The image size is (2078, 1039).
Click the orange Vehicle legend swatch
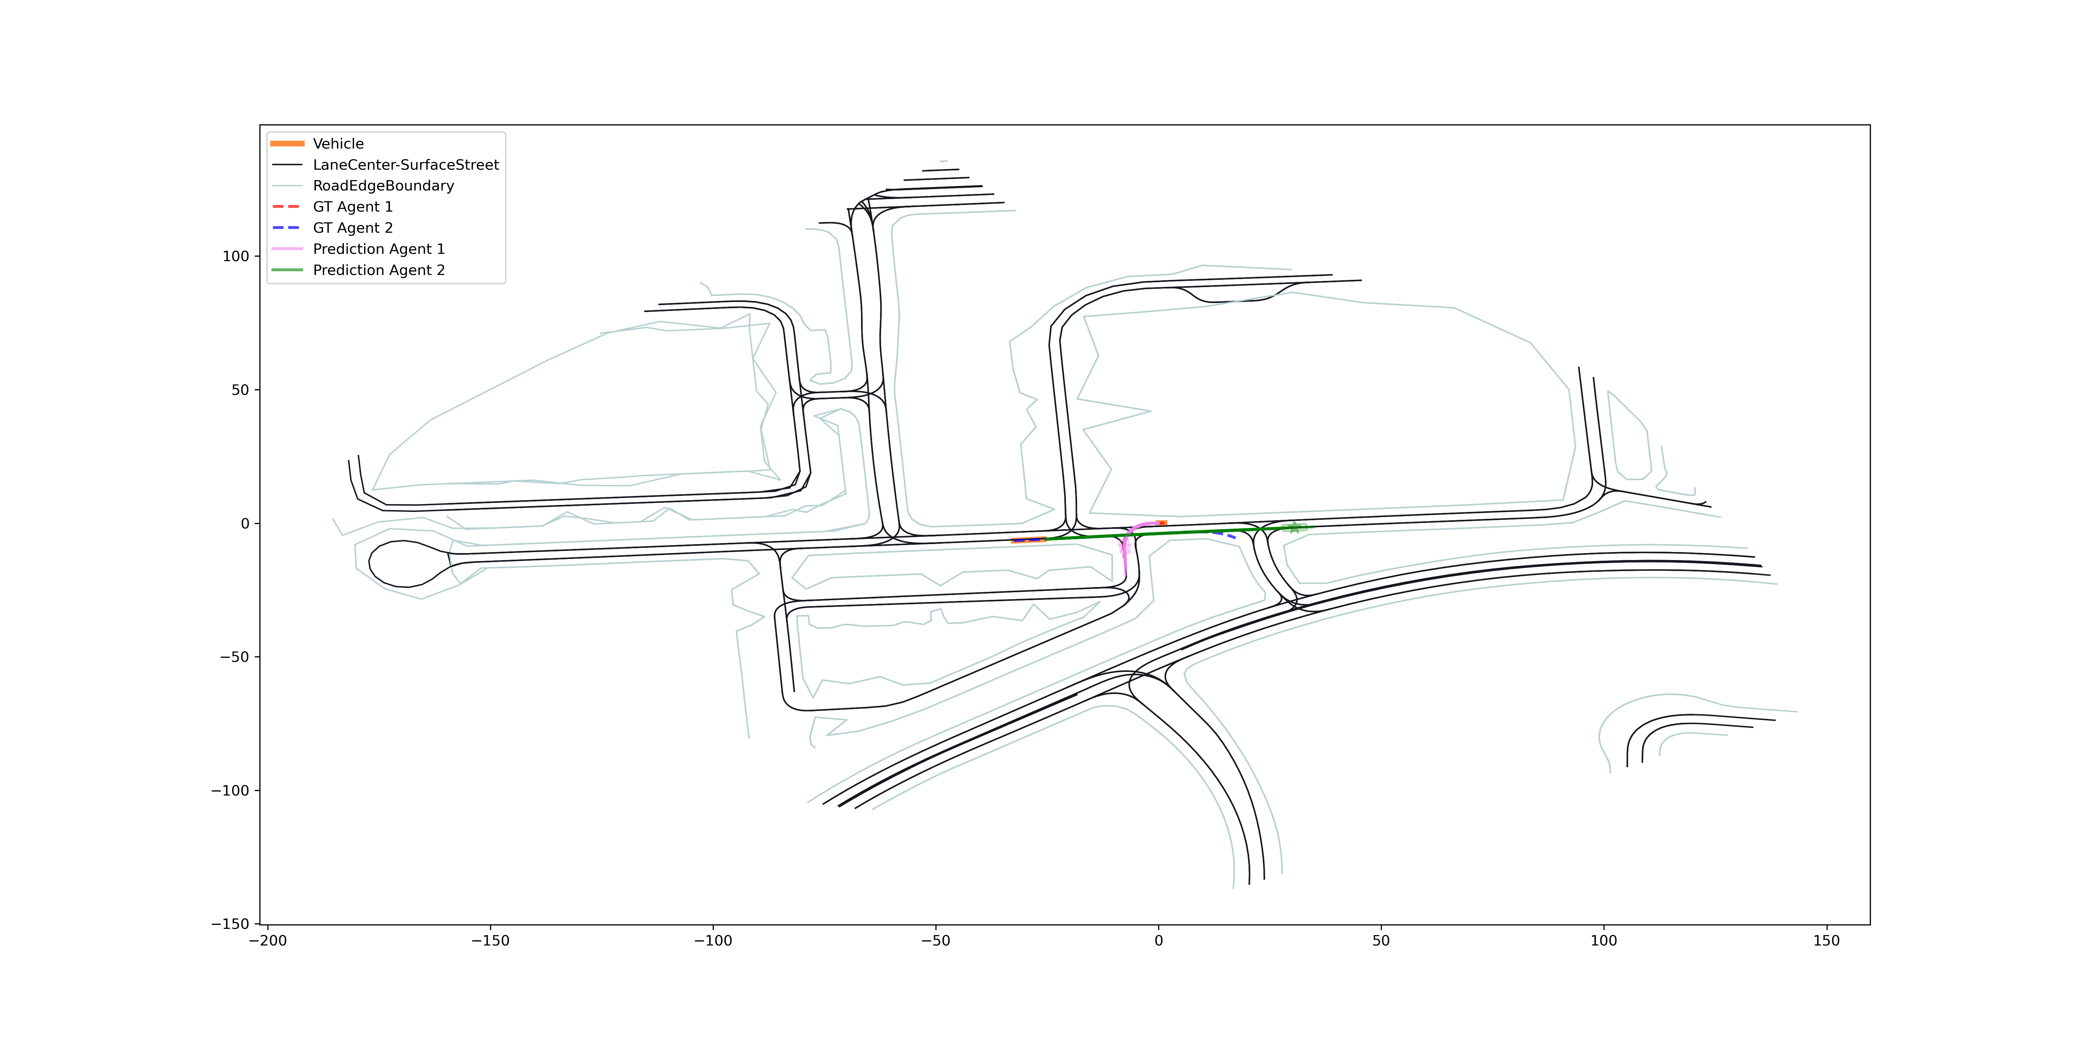pos(287,144)
